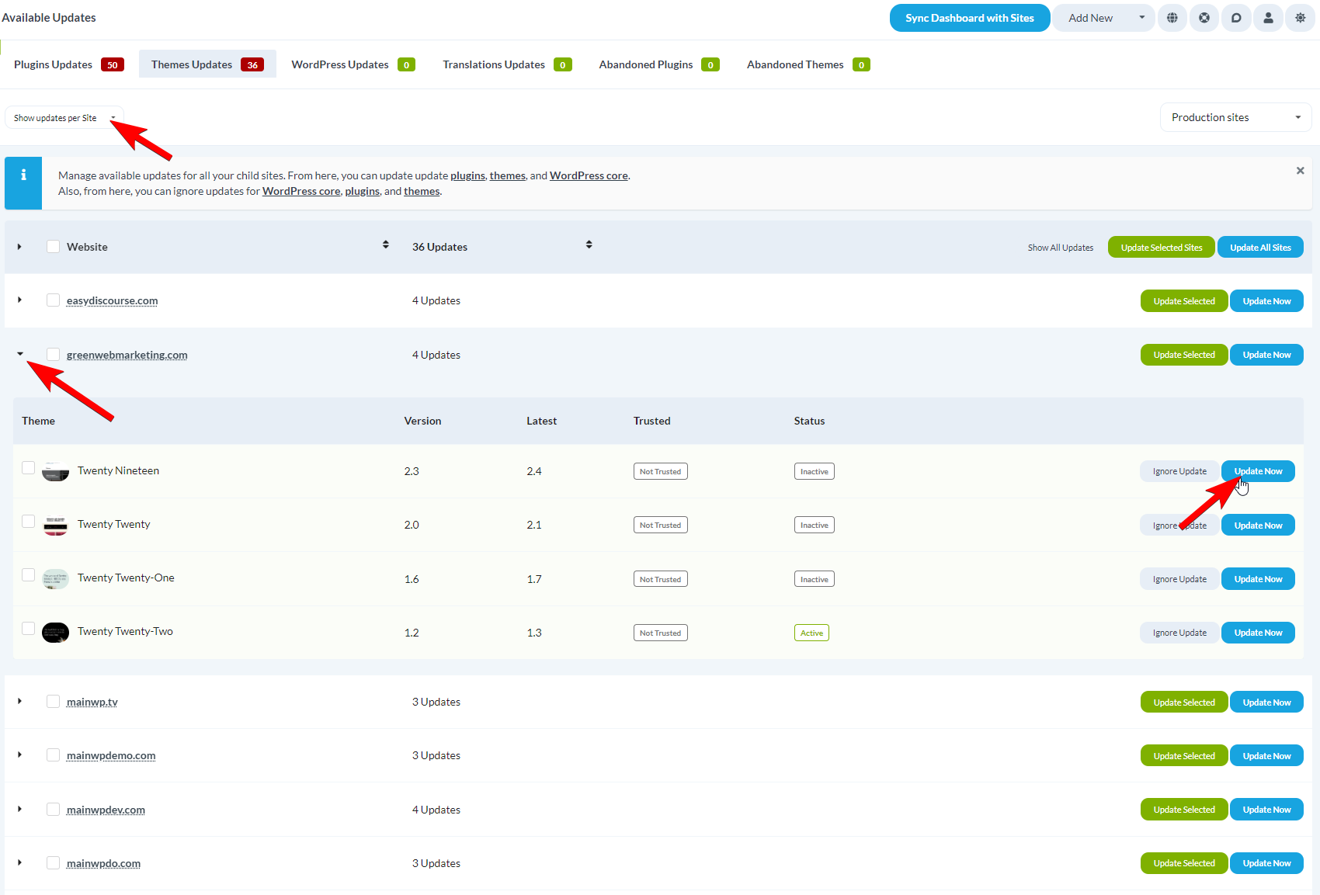Viewport: 1320px width, 895px height.
Task: Open the Show updates per Site dropdown
Action: pos(64,117)
